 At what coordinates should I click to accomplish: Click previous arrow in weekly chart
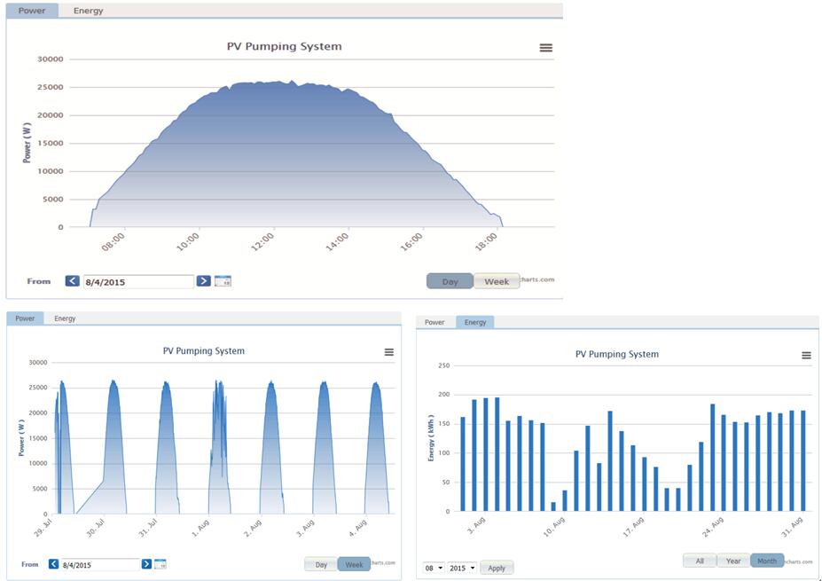(54, 564)
